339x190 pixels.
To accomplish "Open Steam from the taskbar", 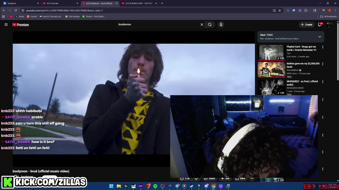I will [x=191, y=186].
